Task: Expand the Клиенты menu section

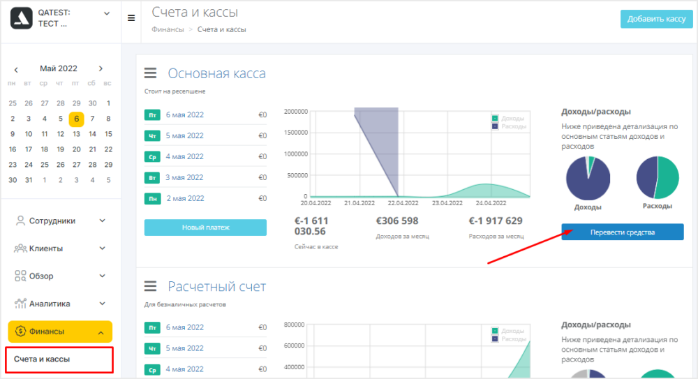Action: tap(102, 248)
